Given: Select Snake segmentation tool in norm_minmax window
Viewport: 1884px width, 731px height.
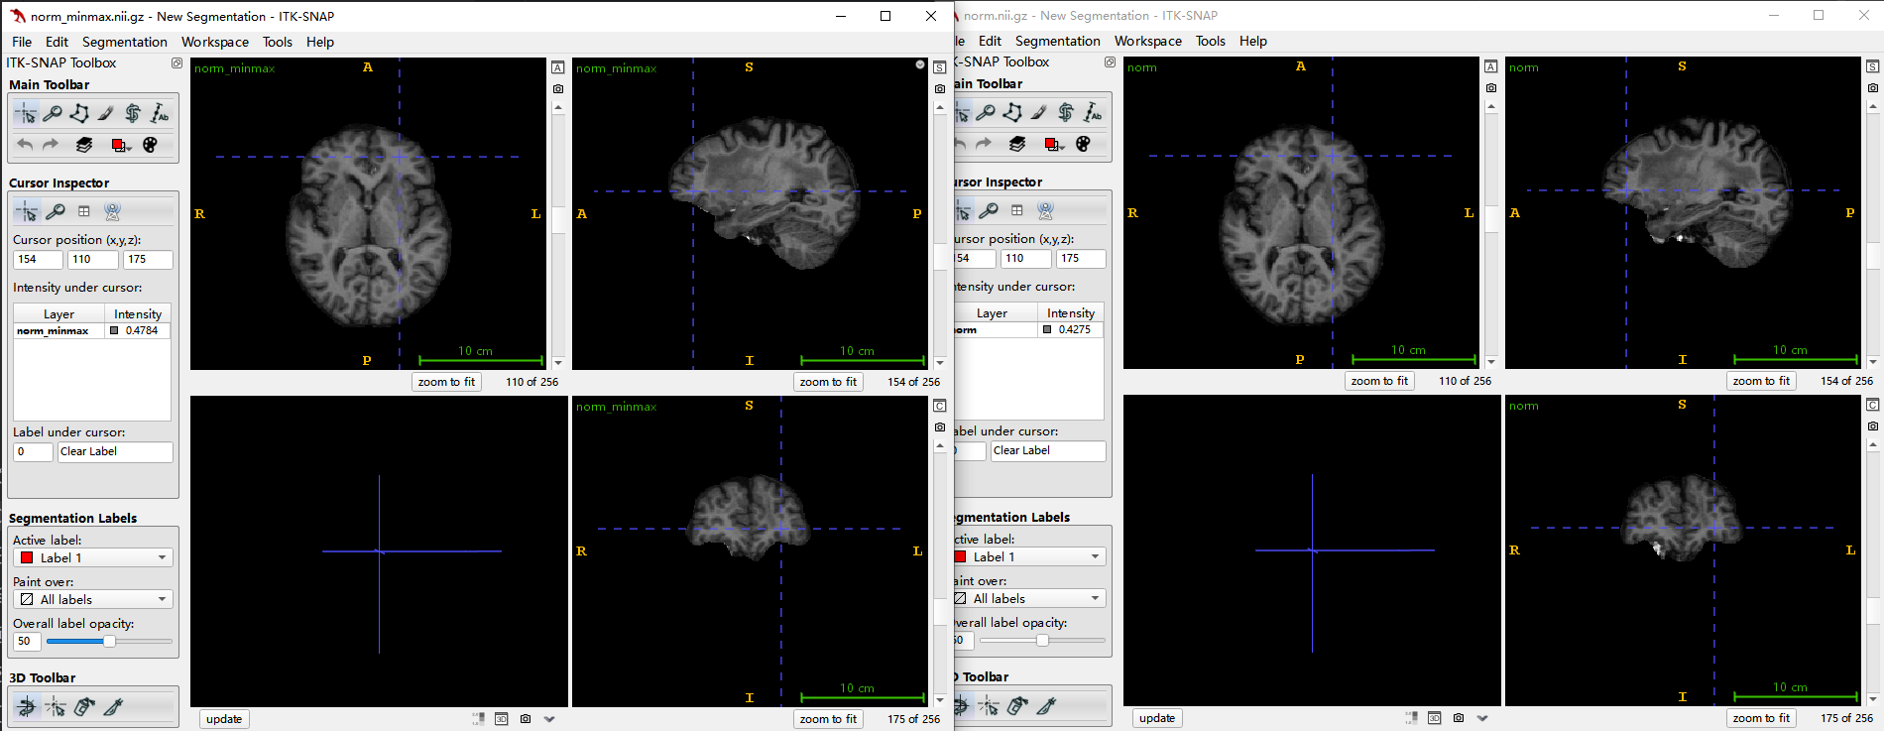Looking at the screenshot, I should [x=133, y=114].
